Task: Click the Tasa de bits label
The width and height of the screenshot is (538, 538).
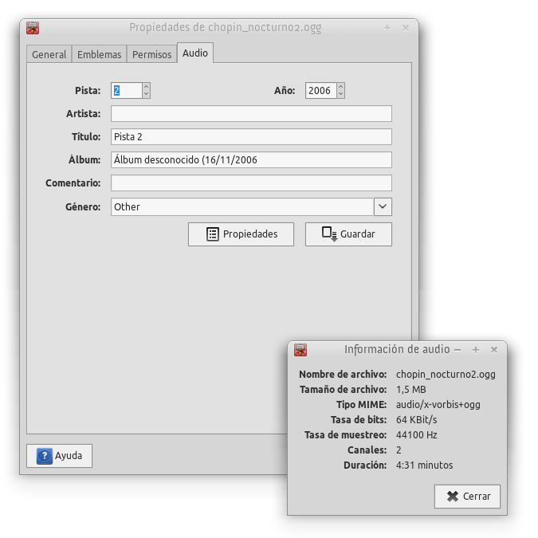Action: click(x=359, y=419)
